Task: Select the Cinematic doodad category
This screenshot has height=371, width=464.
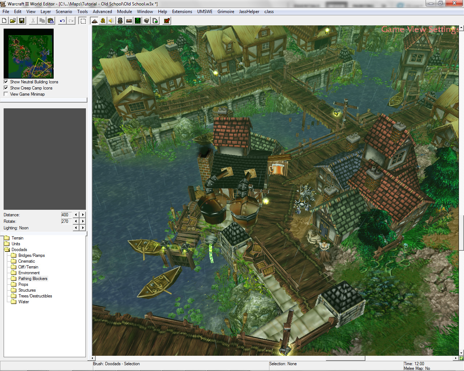Action: click(27, 261)
